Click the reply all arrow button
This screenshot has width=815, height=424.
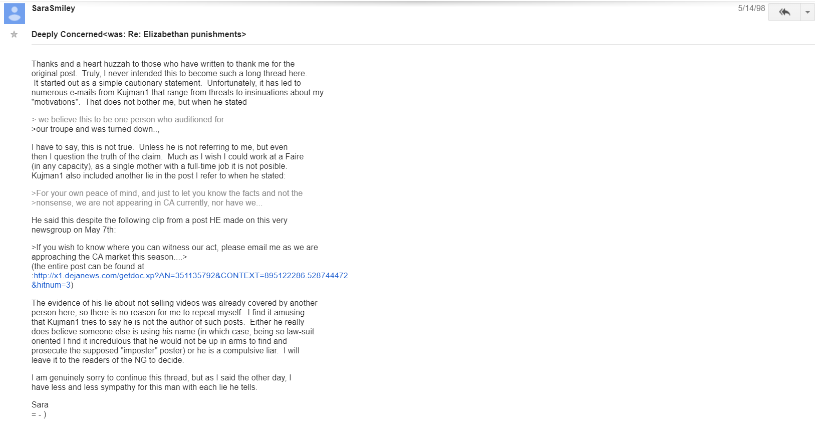coord(784,12)
